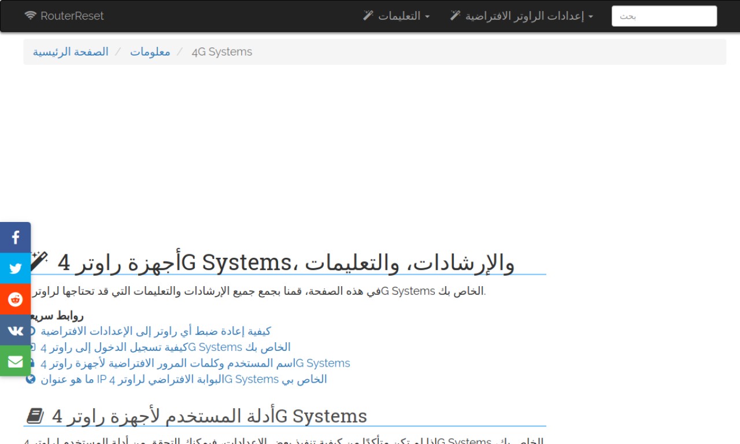740x444 pixels.
Task: Click the magic wand icon beside التعليمات
Action: click(368, 16)
